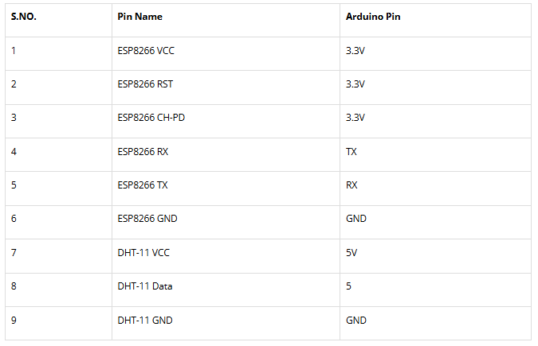Image resolution: width=538 pixels, height=346 pixels.
Task: Click the 3.3V value for ESP8266 VCC
Action: coord(355,51)
